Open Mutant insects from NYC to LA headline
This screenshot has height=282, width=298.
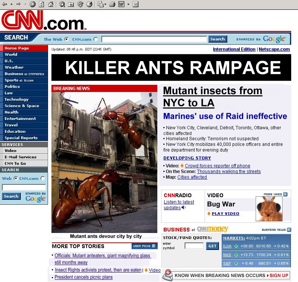[213, 97]
